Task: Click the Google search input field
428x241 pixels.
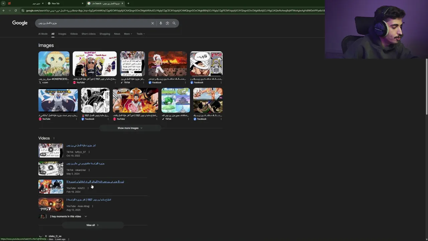Action: pyautogui.click(x=94, y=23)
